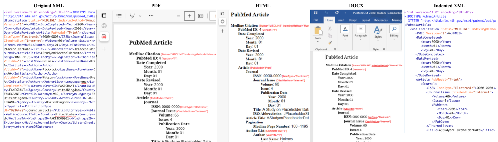
Task: Expand the Paragraph group in Word ribbon
Action: click(x=361, y=32)
